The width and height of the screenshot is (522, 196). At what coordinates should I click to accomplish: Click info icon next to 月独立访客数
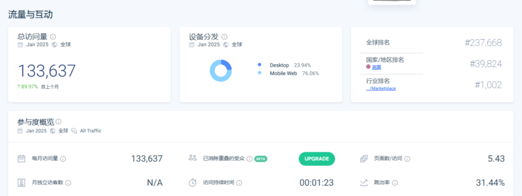(68, 183)
